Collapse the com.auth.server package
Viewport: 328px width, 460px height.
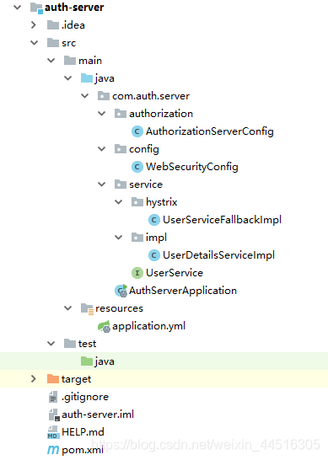[x=84, y=96]
